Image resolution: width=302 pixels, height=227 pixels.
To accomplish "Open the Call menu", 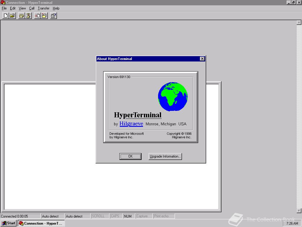I will [x=32, y=8].
